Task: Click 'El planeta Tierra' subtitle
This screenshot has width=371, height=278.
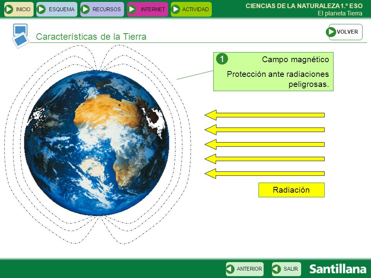Action: 340,14
